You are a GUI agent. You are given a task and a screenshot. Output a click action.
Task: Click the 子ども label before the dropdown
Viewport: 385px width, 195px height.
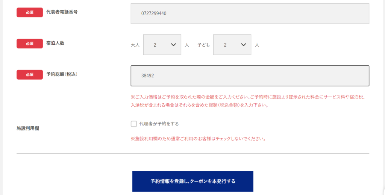pos(203,45)
